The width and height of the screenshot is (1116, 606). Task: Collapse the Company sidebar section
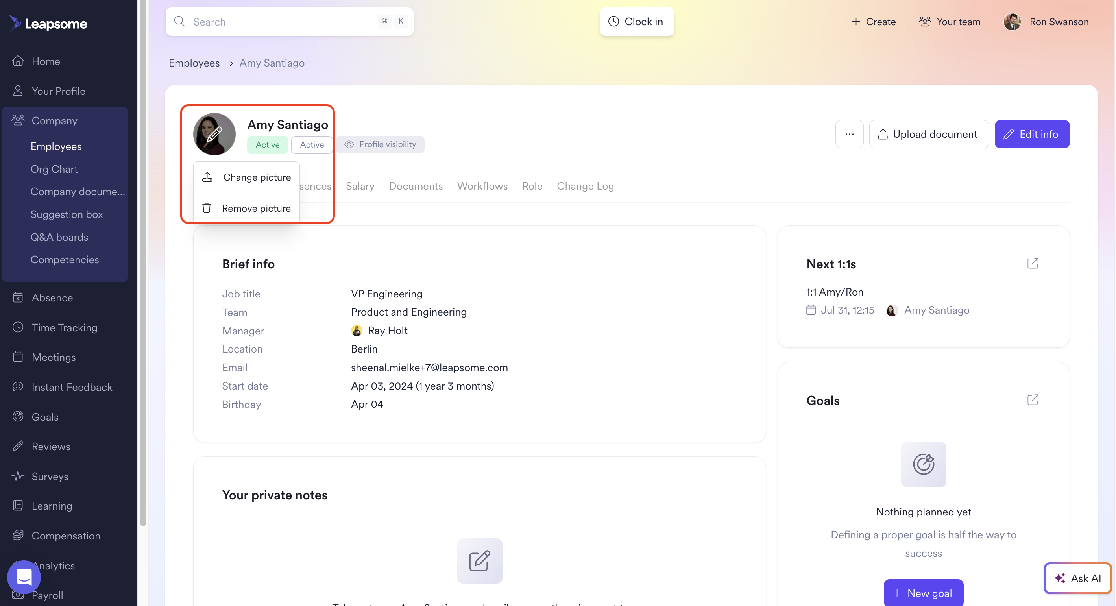pos(54,120)
